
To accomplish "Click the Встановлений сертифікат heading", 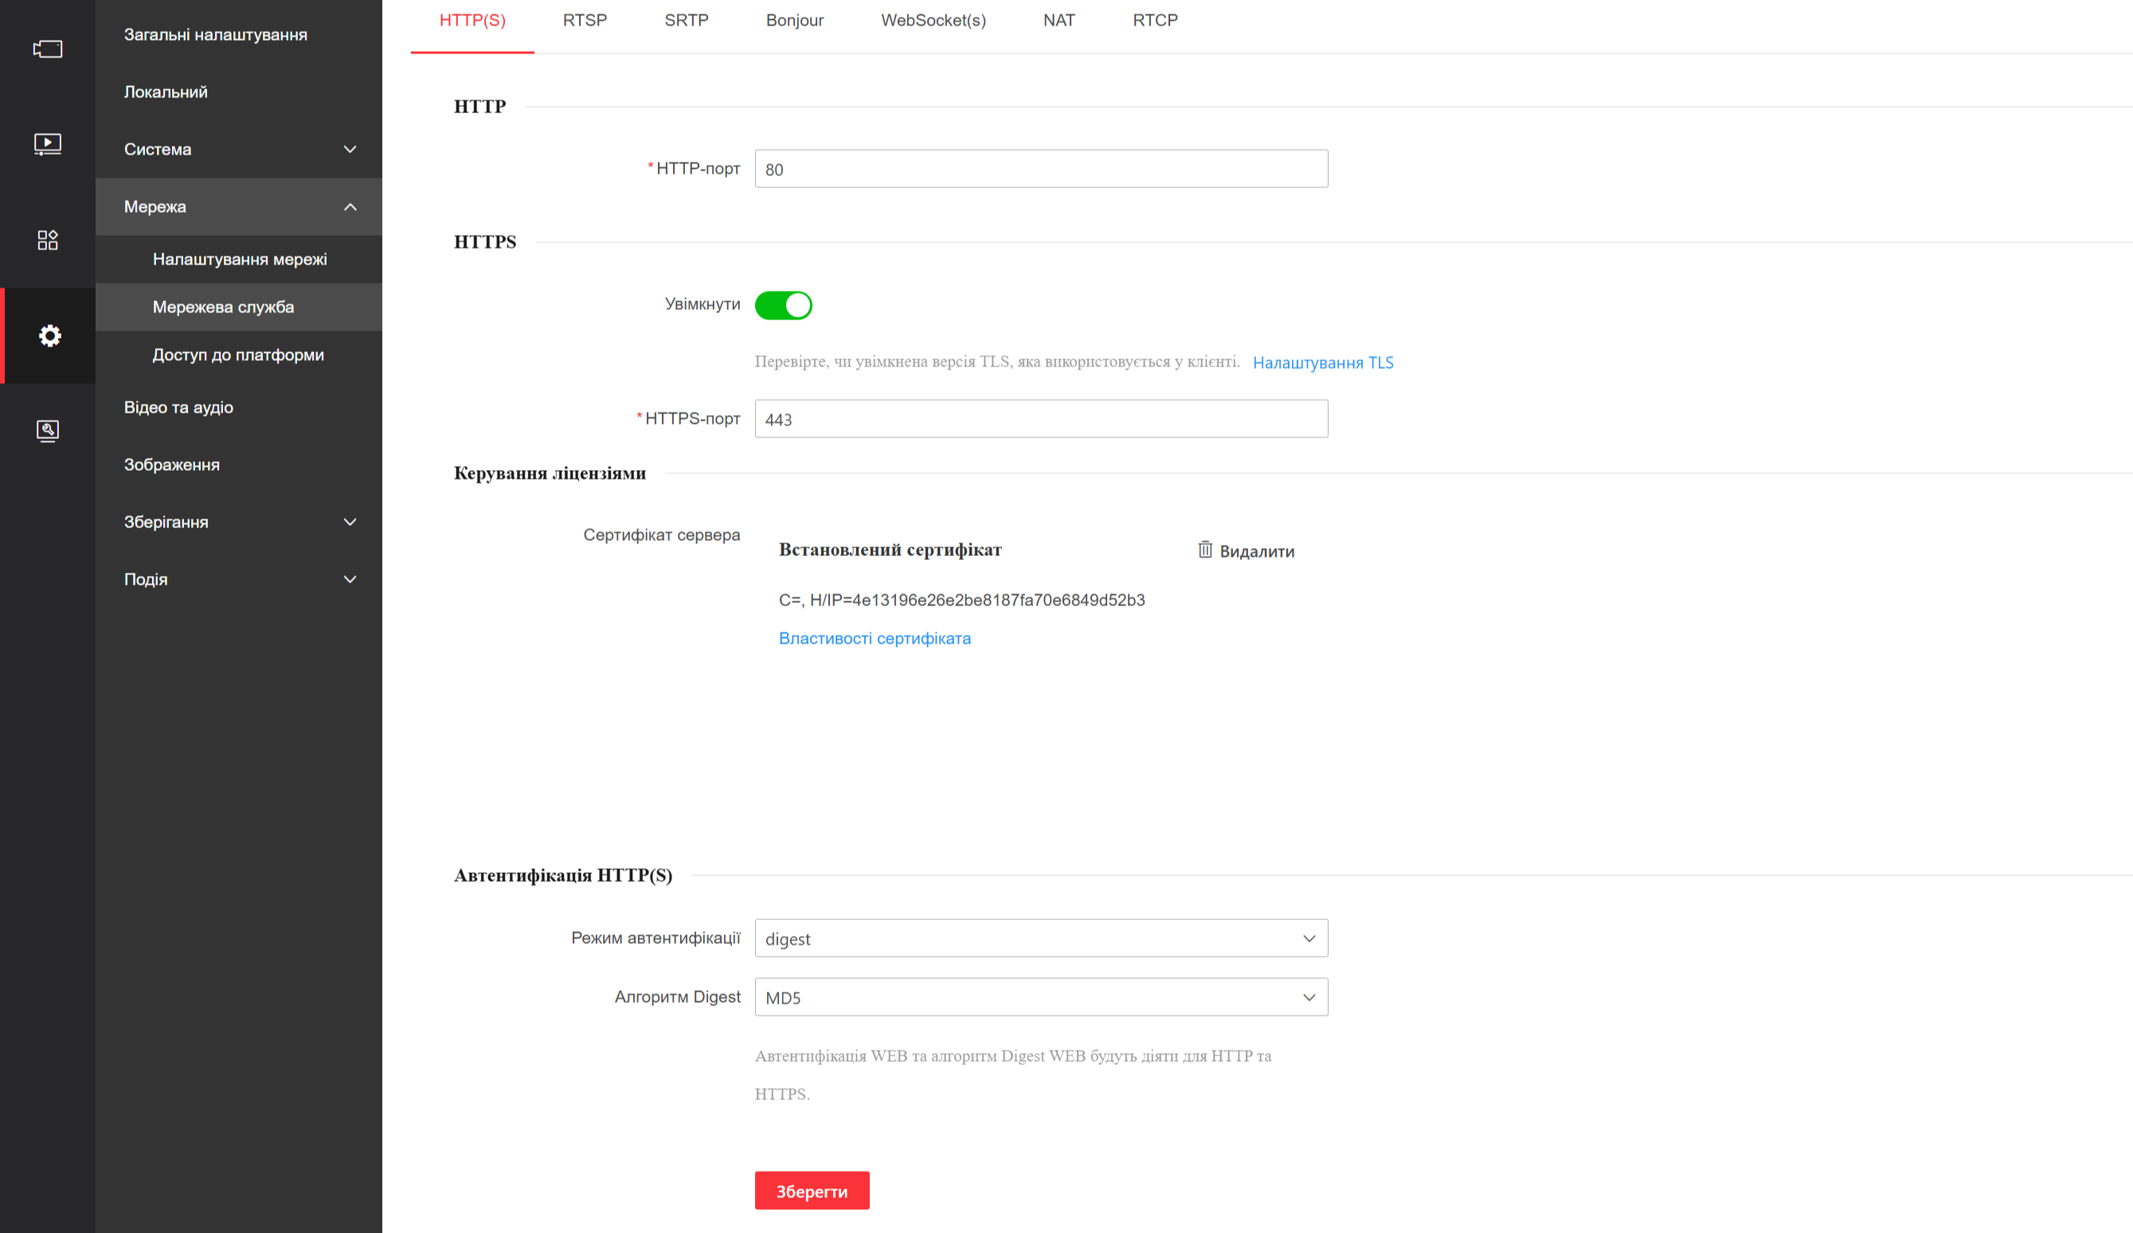I will point(890,550).
